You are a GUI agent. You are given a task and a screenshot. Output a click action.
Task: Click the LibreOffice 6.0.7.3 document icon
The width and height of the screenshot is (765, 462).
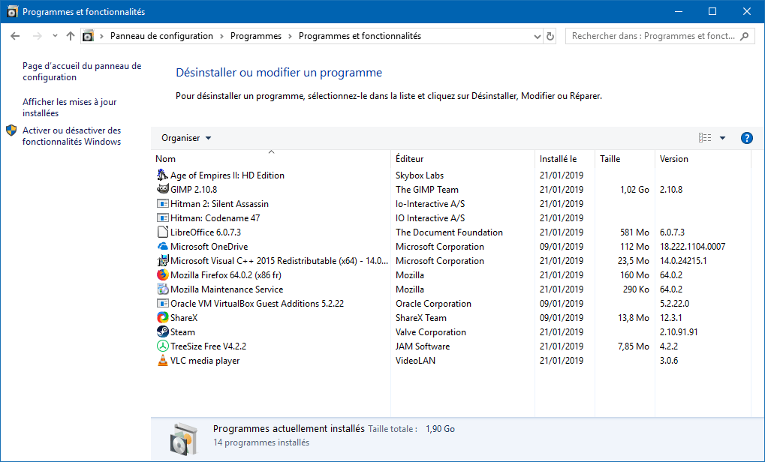pos(162,232)
